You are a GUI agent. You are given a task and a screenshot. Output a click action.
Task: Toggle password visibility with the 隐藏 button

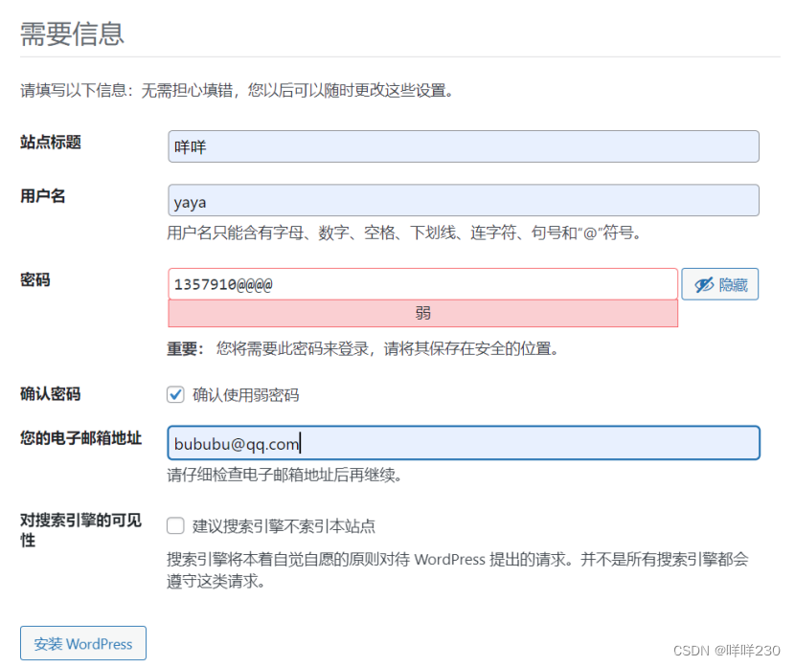(719, 283)
